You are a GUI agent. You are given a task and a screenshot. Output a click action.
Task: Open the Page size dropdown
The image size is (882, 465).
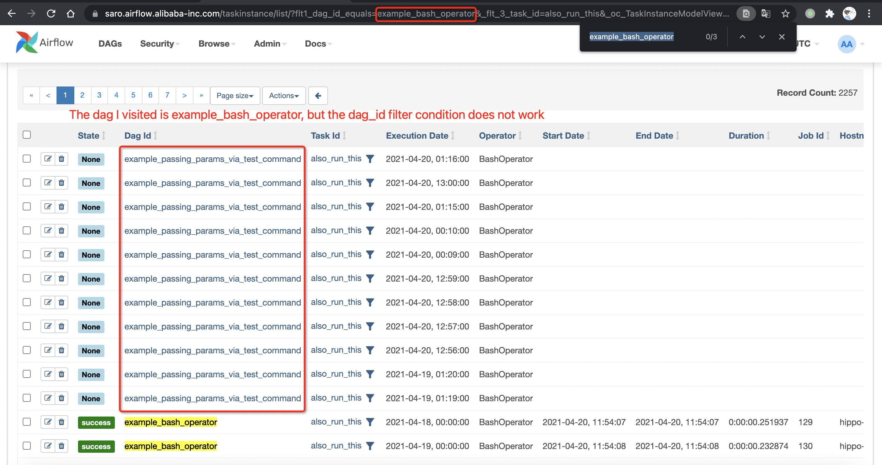pyautogui.click(x=235, y=95)
